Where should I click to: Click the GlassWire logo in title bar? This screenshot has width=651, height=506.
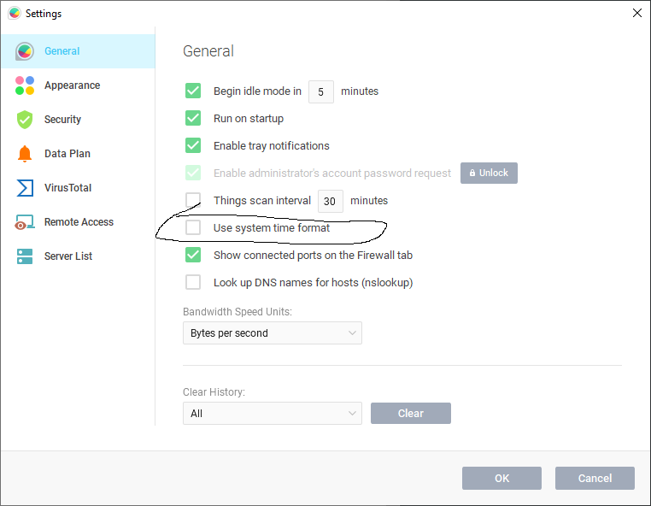coord(14,14)
